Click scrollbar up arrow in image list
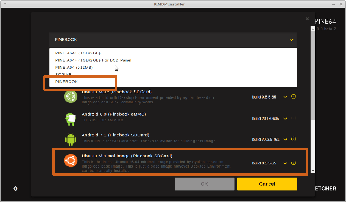The height and width of the screenshot is (202, 346). 312,29
